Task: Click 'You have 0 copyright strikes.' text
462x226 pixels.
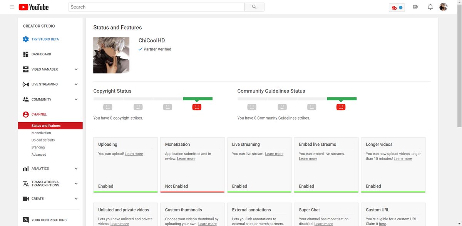Action: tap(118, 118)
